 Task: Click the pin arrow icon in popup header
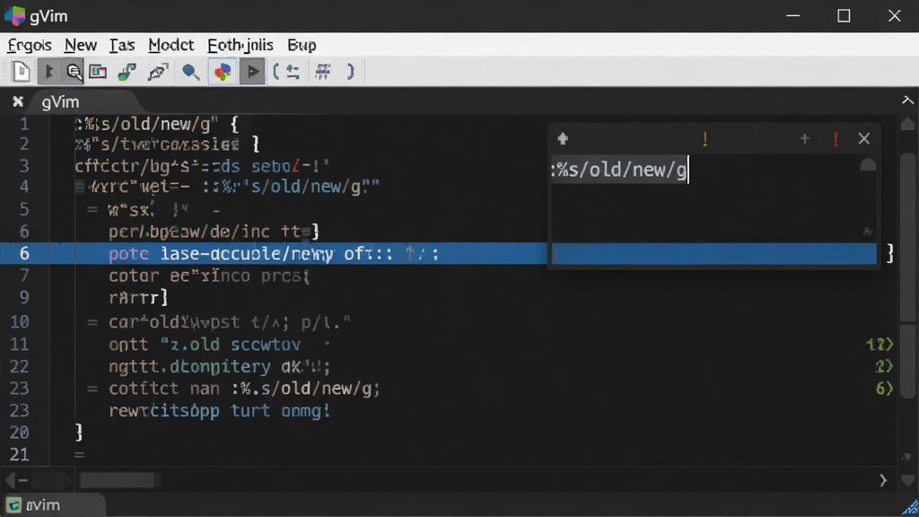click(x=563, y=138)
